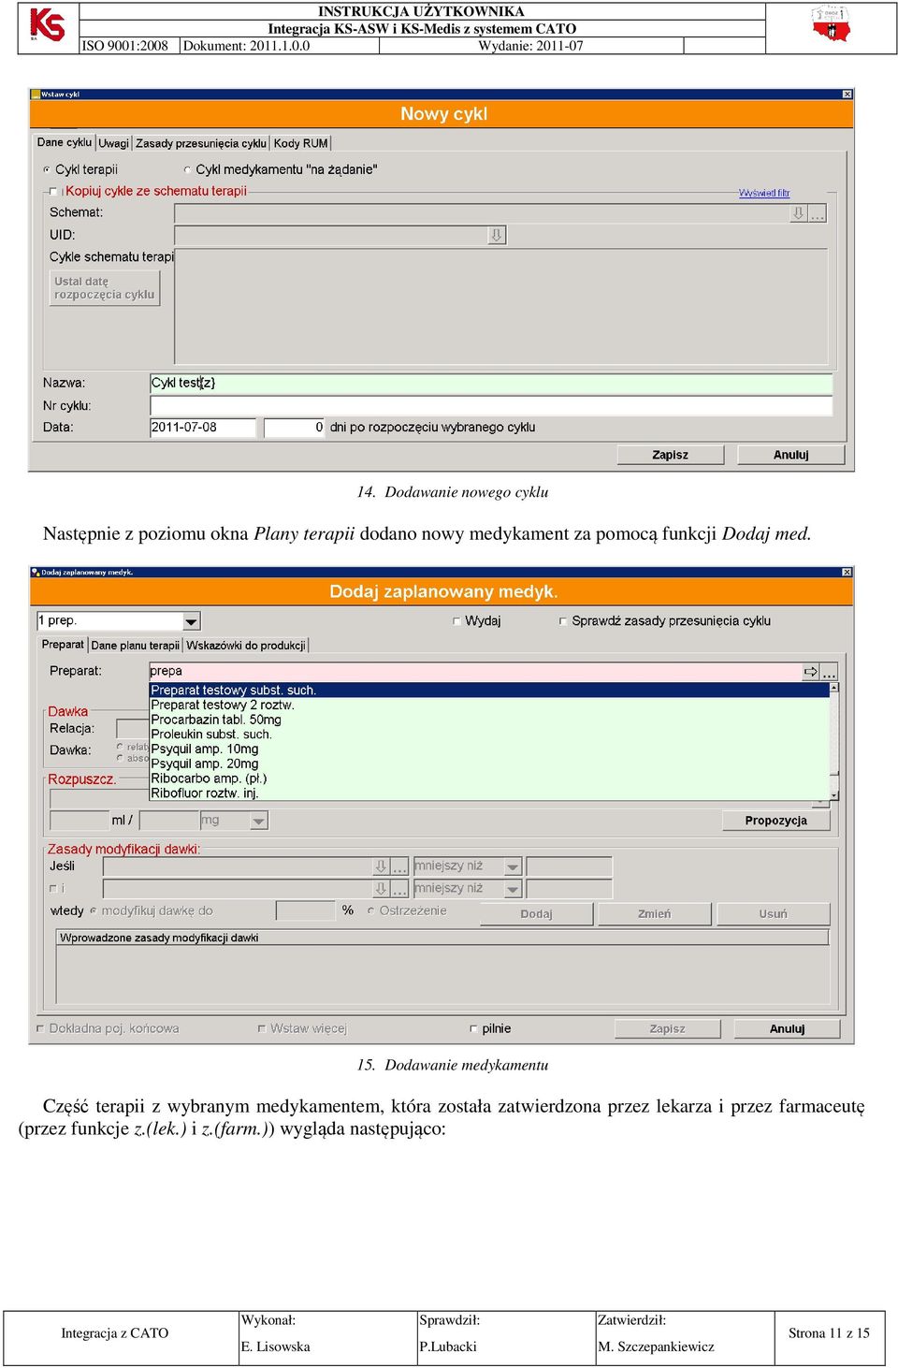Switch to Dane cyklu tab
Image resolution: width=898 pixels, height=1368 pixels.
pyautogui.click(x=65, y=142)
